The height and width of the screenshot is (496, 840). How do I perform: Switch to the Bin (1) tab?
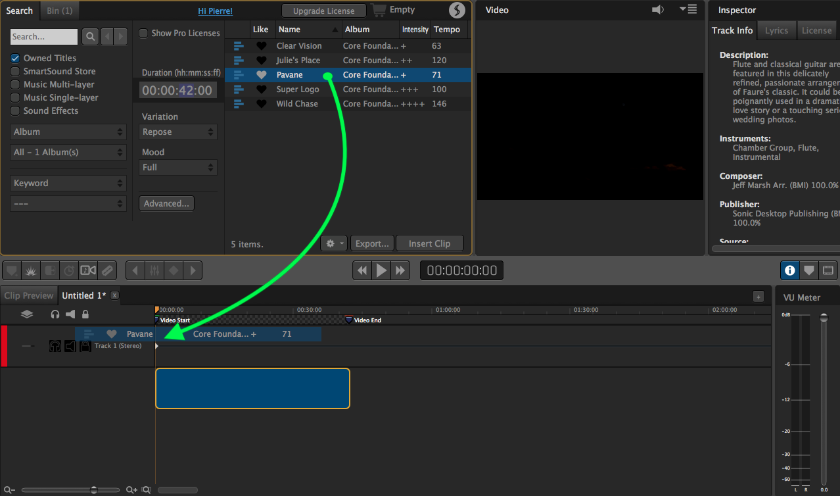(60, 11)
